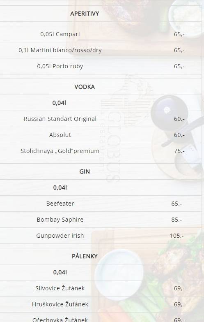Click the PÁLENKY section heading
Viewport: 204px width, 322px height.
click(x=85, y=256)
